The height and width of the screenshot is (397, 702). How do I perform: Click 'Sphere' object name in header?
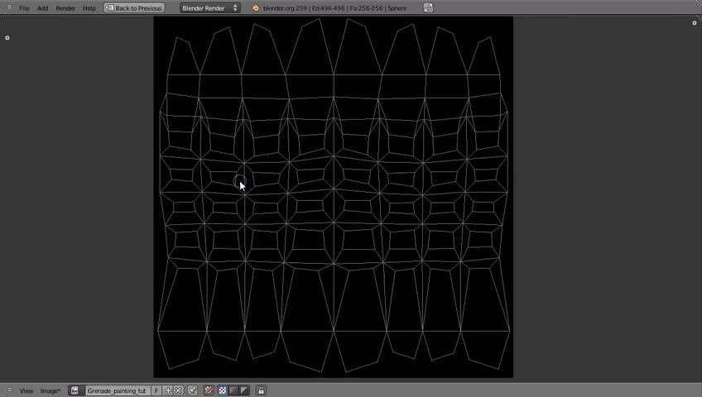(x=397, y=8)
